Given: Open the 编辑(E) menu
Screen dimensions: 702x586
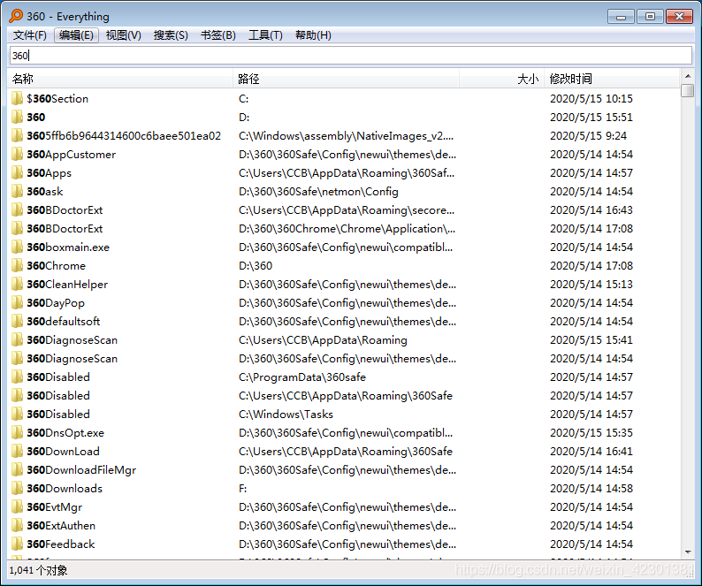Looking at the screenshot, I should 77,35.
